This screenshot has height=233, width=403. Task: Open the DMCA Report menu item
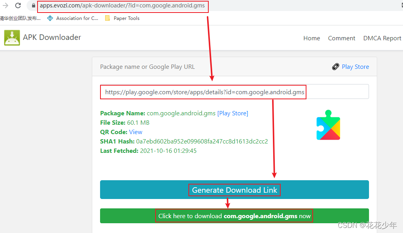pos(382,38)
